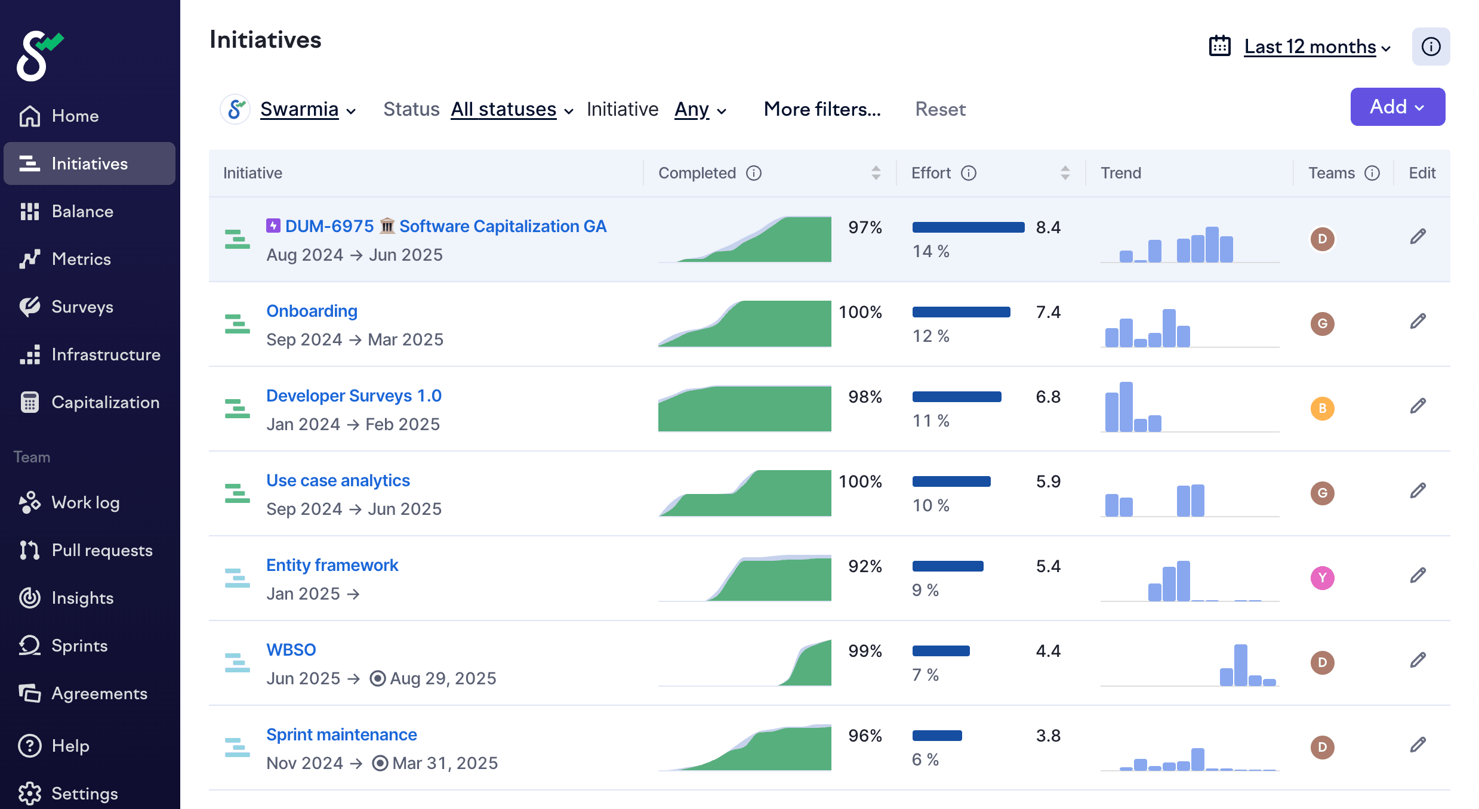Open the Add dropdown button
1479x809 pixels.
pos(1397,107)
